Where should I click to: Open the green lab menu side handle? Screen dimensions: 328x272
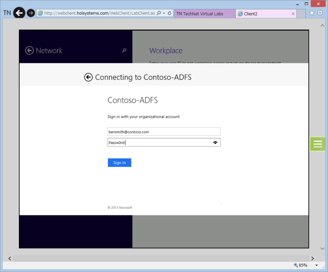tap(318, 144)
